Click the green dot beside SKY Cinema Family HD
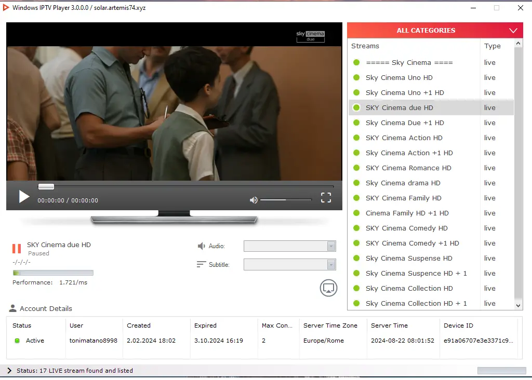Image resolution: width=532 pixels, height=380 pixels. click(356, 198)
